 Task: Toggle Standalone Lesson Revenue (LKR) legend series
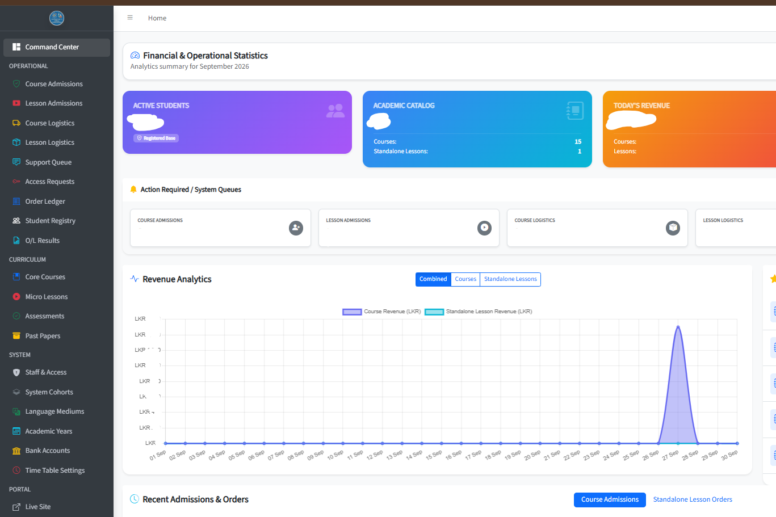[479, 312]
